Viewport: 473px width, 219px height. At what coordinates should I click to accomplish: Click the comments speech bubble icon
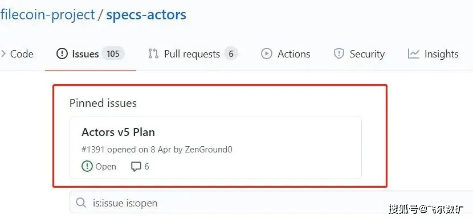(x=136, y=167)
